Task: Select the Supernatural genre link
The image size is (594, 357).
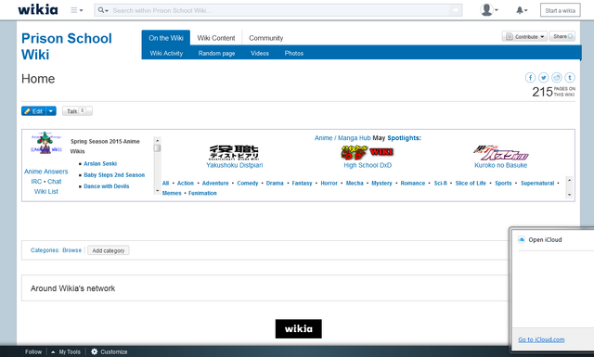Action: click(x=537, y=184)
